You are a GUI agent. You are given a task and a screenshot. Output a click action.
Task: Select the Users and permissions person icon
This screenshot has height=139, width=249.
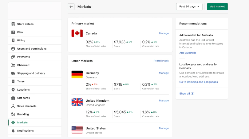coord(13,49)
